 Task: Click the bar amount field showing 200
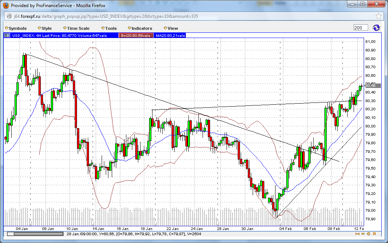[x=361, y=28]
